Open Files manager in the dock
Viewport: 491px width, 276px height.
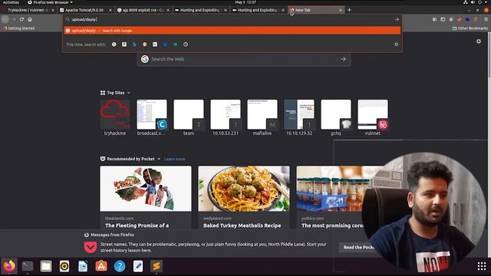[46, 266]
